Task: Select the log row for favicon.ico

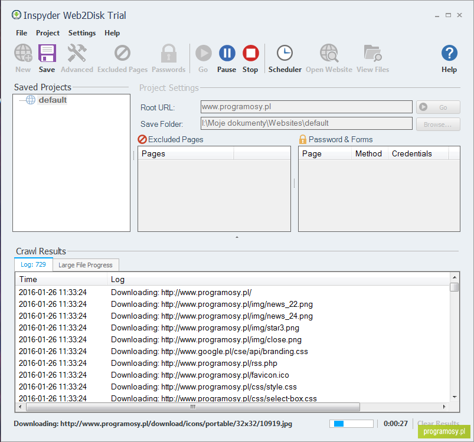Action: (233, 375)
